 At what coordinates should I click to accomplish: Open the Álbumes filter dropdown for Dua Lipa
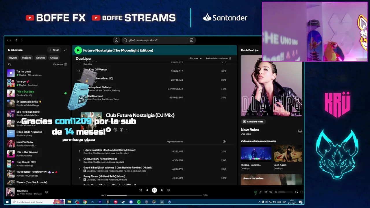point(196,58)
